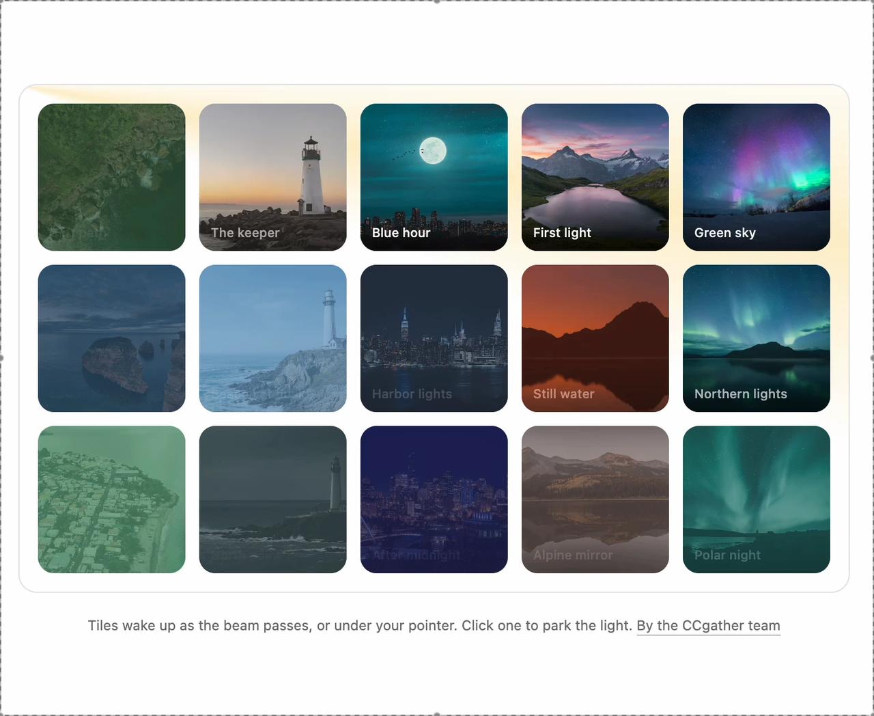Select the dark stormy shore lighthouse tile
Viewport: 874px width, 716px height.
(x=272, y=499)
